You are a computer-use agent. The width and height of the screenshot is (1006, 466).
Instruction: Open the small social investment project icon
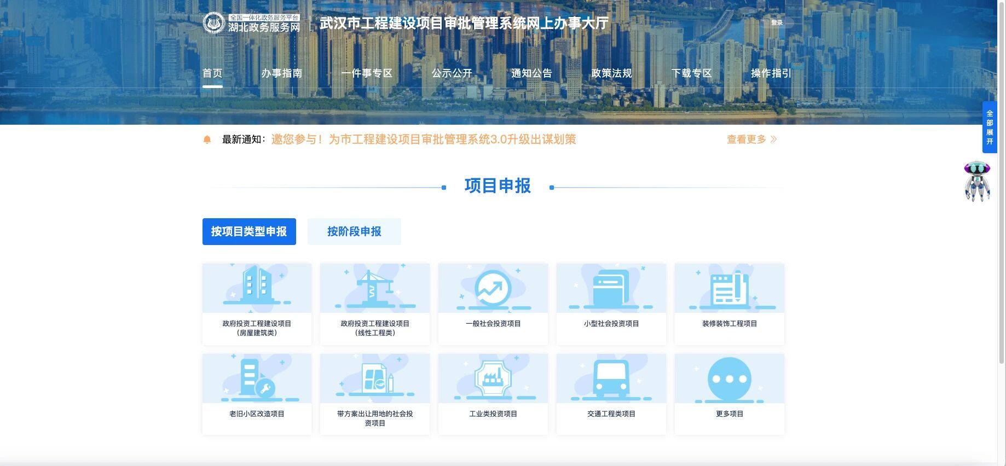coord(611,288)
